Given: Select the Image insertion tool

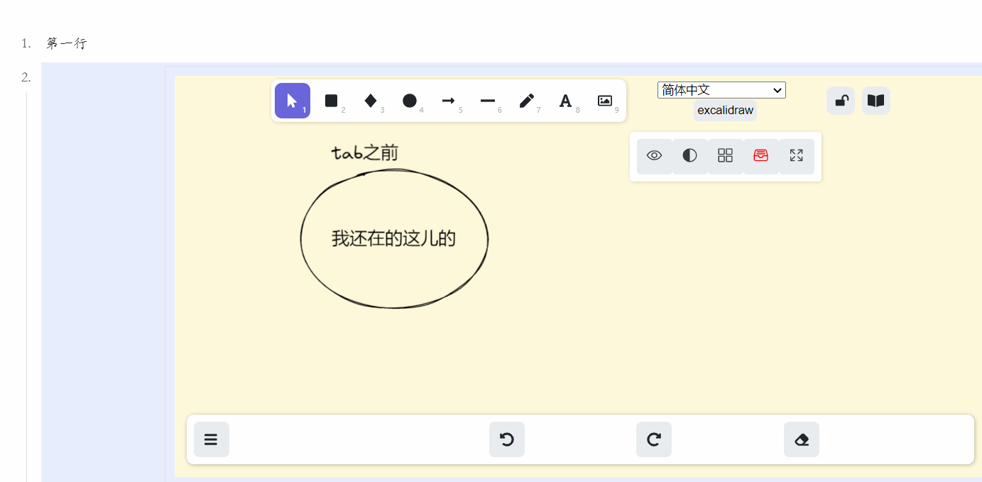Looking at the screenshot, I should pos(605,101).
